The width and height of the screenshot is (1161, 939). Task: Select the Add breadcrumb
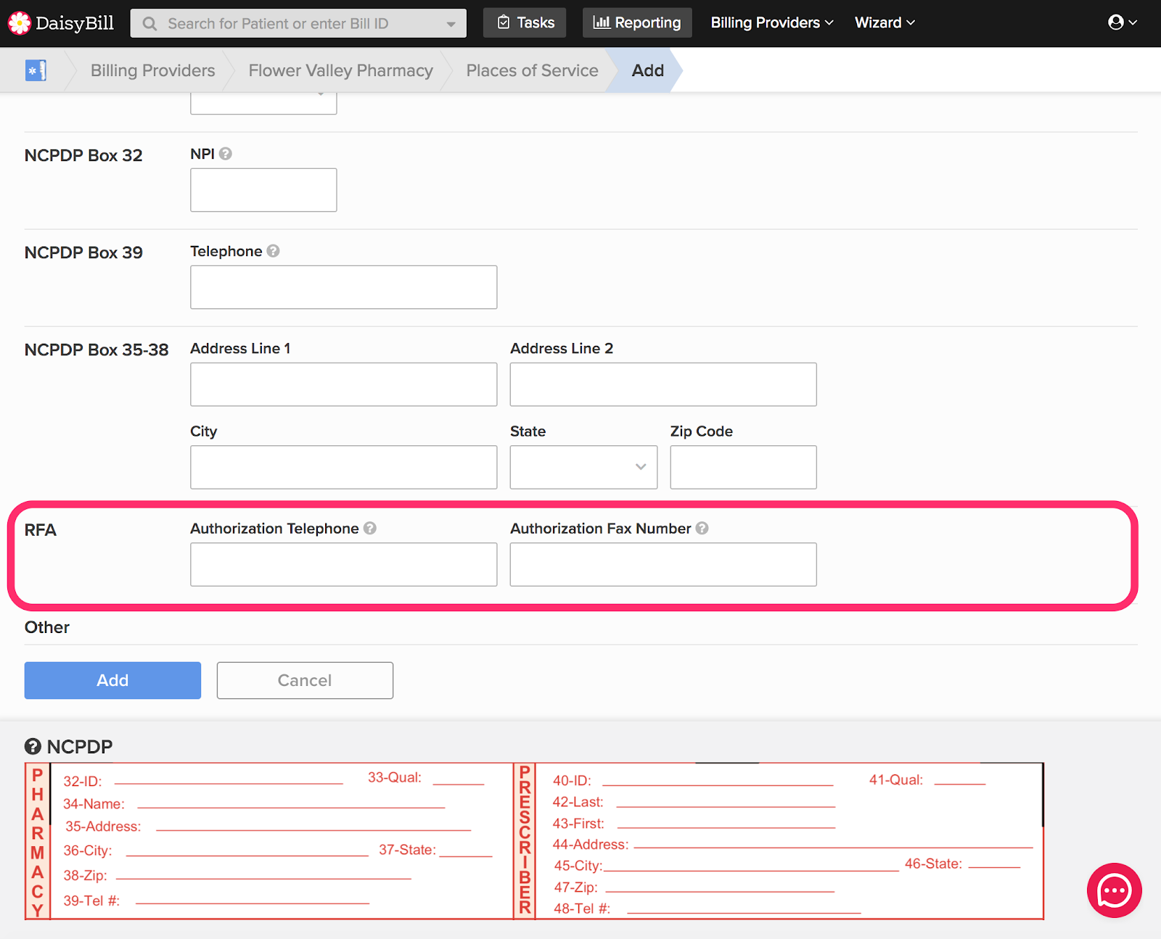tap(648, 70)
